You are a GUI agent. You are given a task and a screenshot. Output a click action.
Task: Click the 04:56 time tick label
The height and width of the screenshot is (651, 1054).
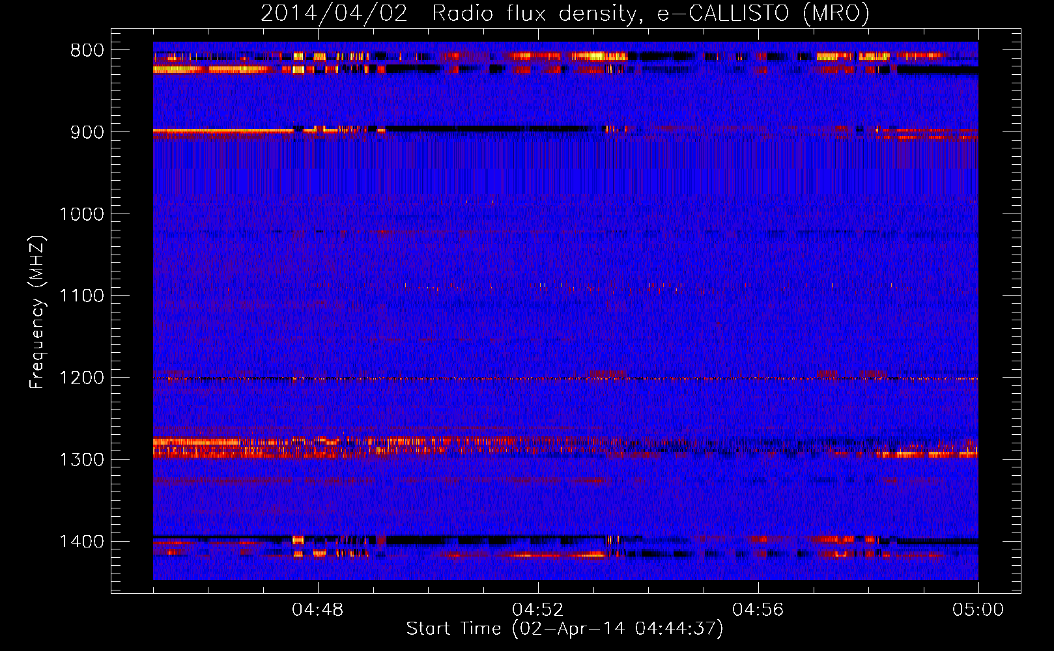coord(758,610)
